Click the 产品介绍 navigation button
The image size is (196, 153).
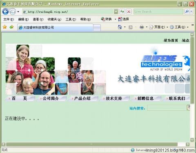82,98
